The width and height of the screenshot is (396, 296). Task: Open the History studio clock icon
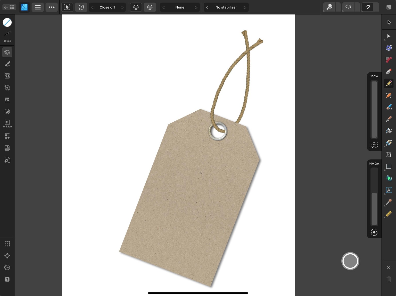click(x=7, y=267)
